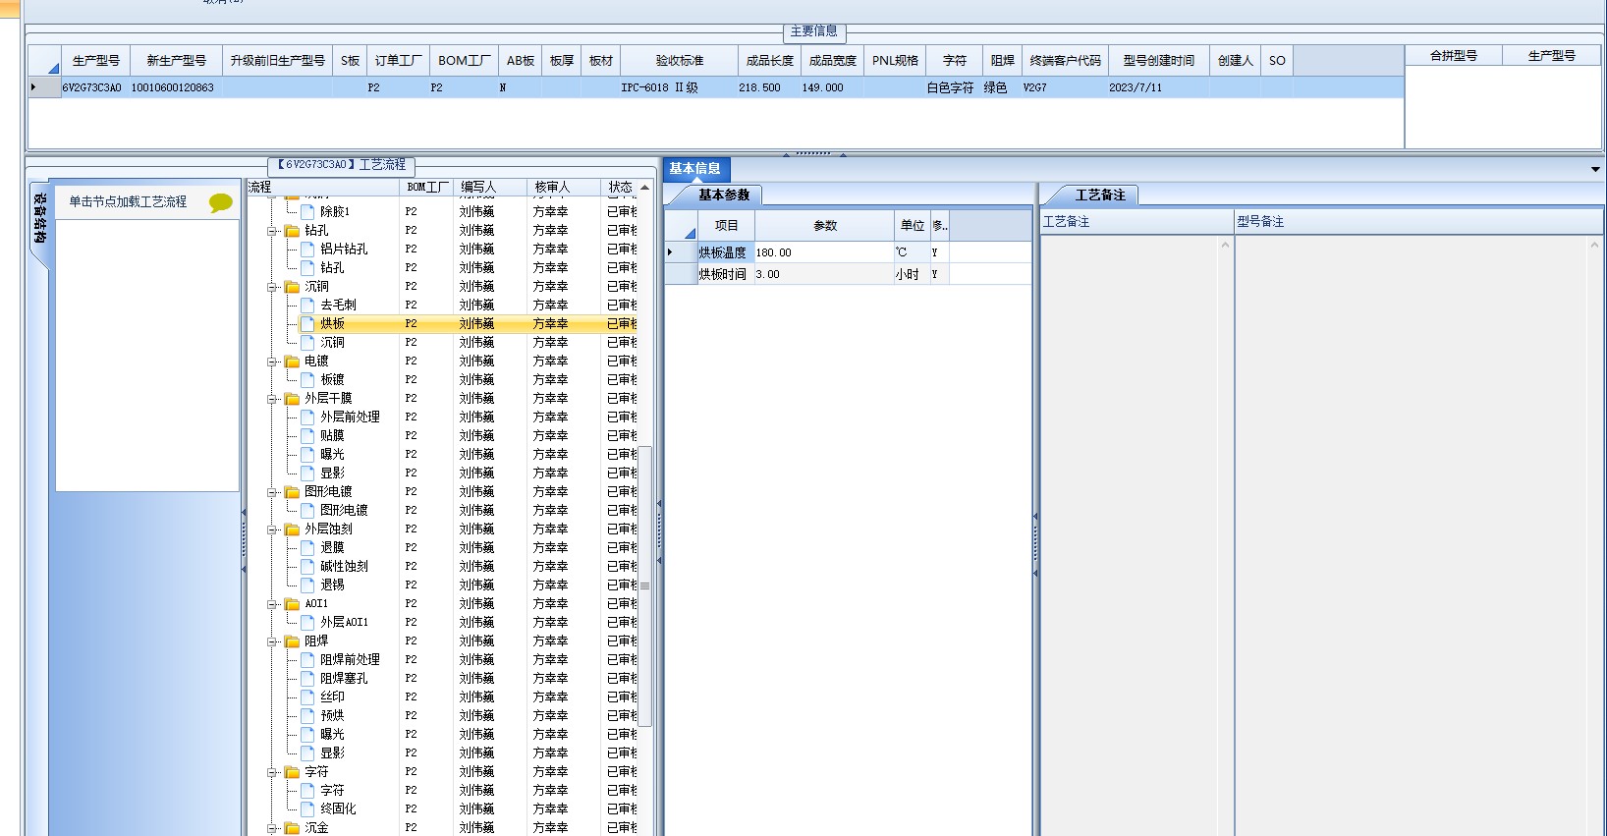Click the 沉金 folder icon
1607x836 pixels.
pos(292,828)
